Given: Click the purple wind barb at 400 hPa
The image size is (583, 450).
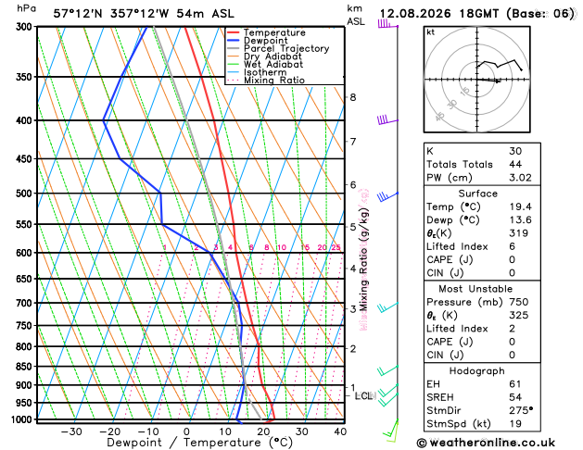Looking at the screenshot, I should tap(387, 120).
